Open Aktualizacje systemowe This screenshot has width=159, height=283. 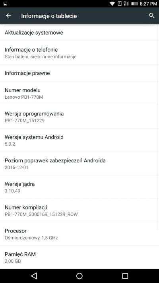pos(79,33)
